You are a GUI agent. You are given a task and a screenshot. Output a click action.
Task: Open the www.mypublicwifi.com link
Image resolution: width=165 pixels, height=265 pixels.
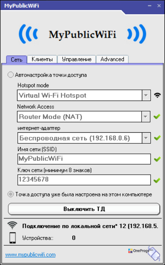click(30, 255)
